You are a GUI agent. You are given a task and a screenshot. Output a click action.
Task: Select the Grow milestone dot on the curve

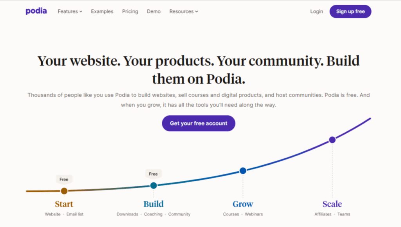pos(243,171)
